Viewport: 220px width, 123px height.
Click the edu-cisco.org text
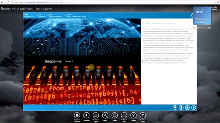(202, 27)
